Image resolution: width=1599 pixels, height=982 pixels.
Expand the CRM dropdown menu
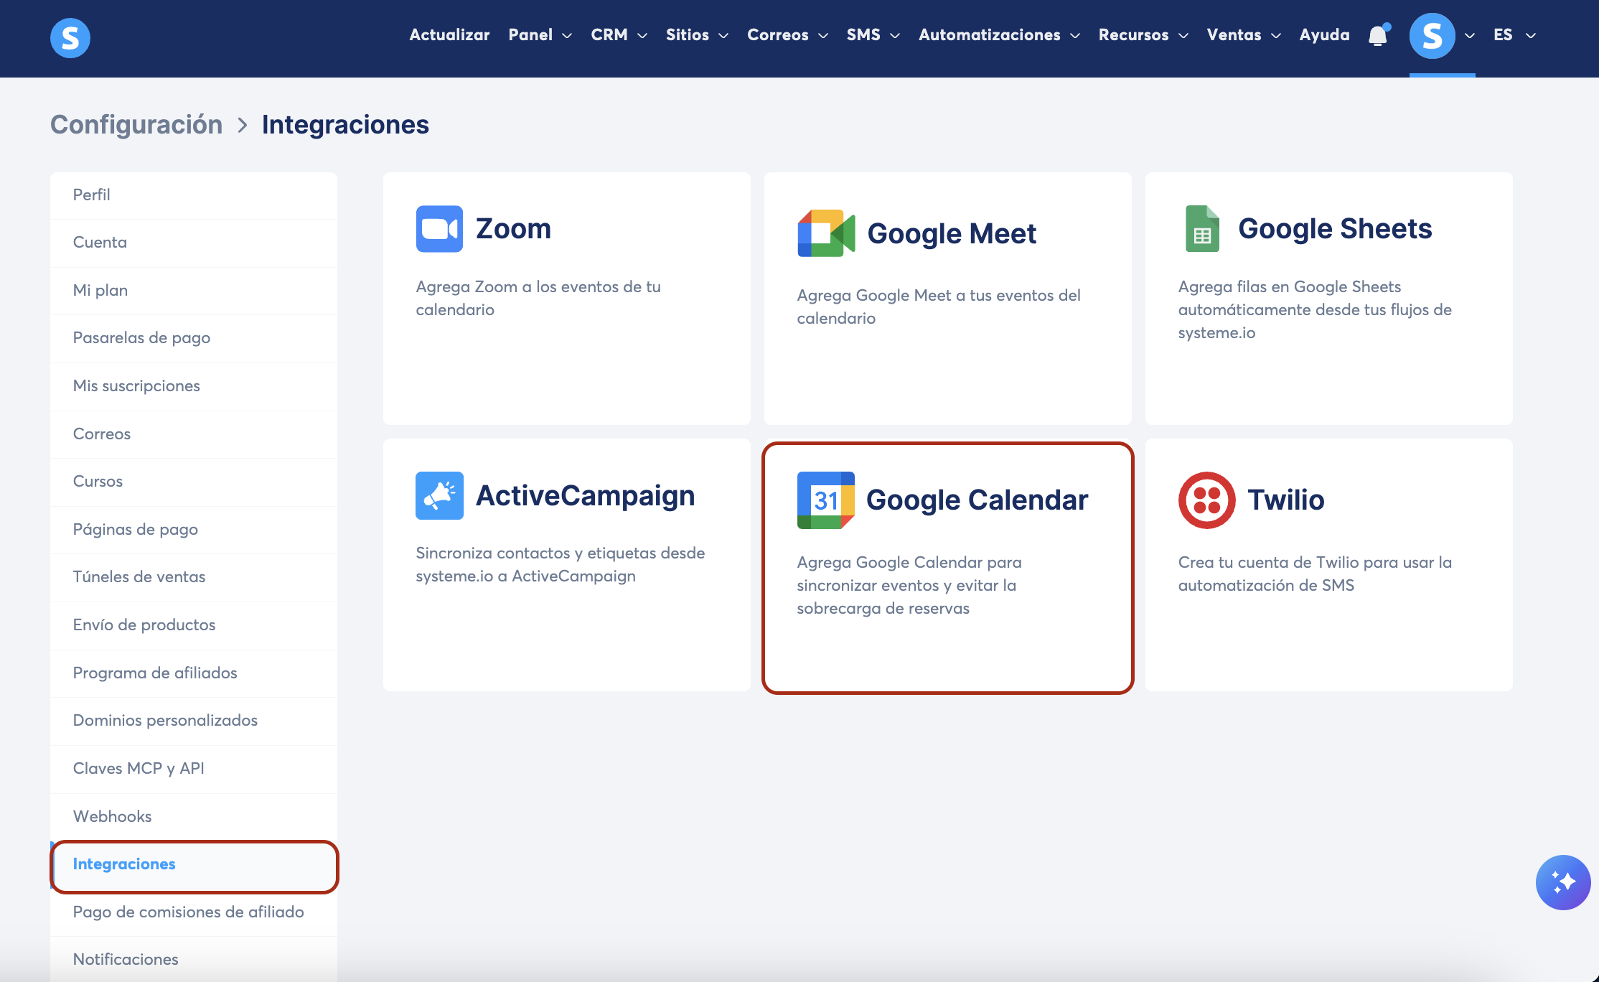619,35
